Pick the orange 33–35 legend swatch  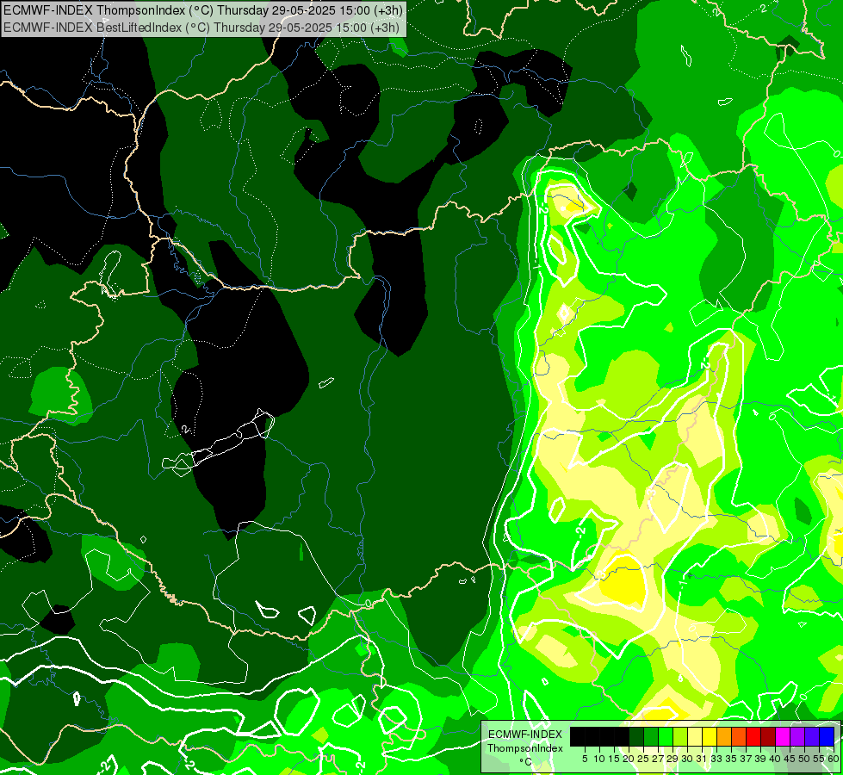[x=723, y=736]
